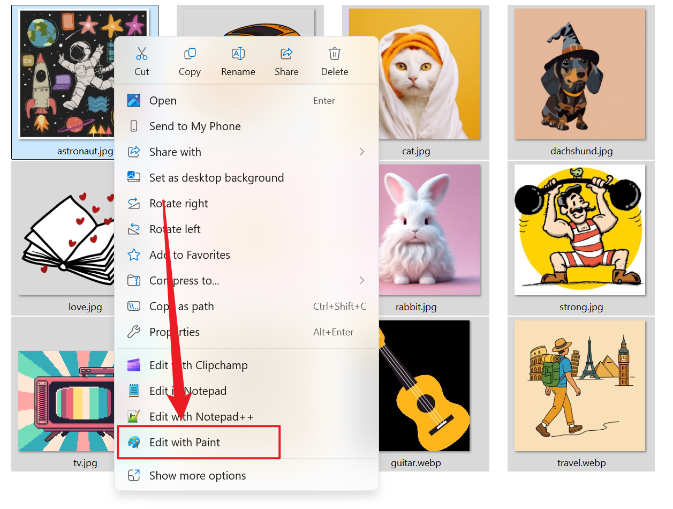This screenshot has width=673, height=509.
Task: Click the Share with arrow icon
Action: point(134,152)
